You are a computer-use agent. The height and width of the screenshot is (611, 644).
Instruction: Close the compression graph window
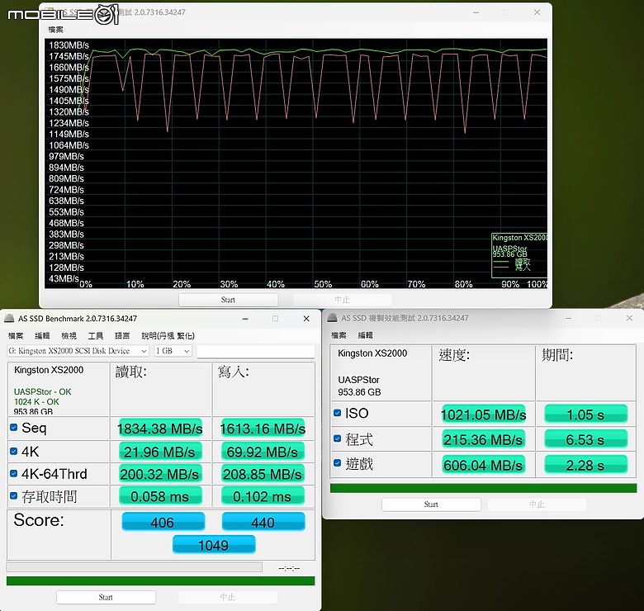coord(537,12)
